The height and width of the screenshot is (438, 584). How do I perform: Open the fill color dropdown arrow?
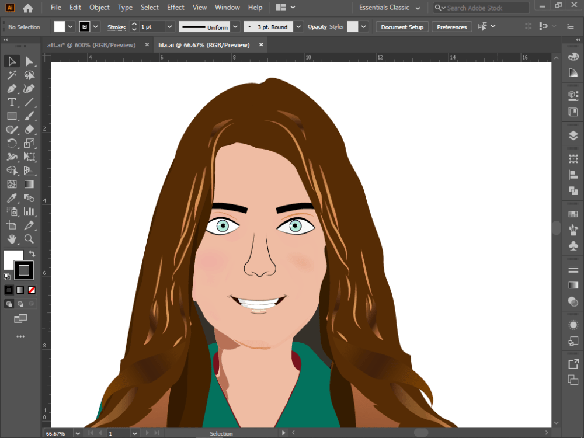pyautogui.click(x=70, y=27)
